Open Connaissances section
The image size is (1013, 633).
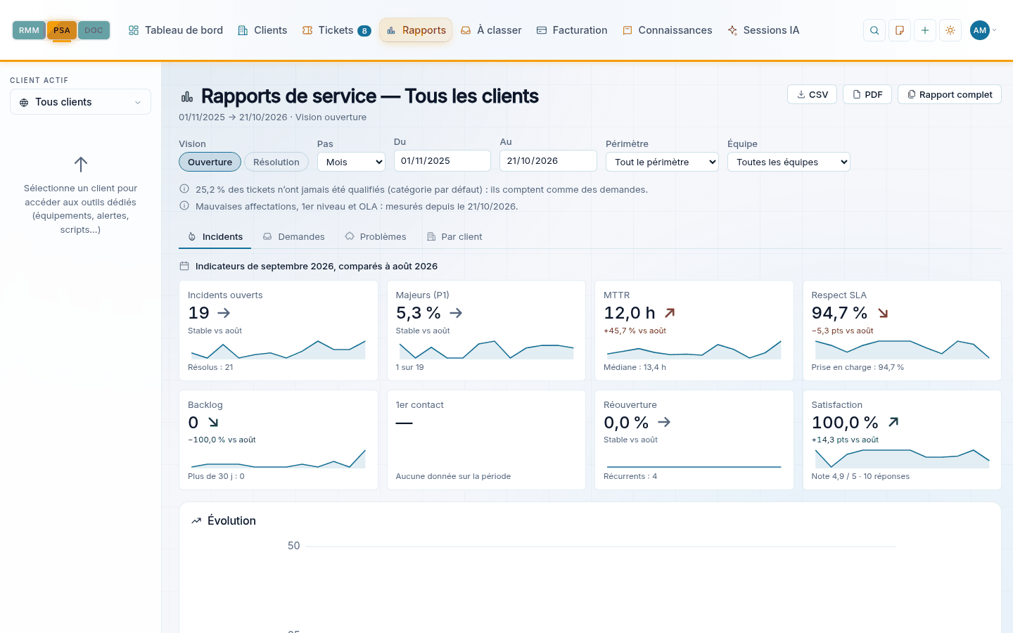point(667,30)
